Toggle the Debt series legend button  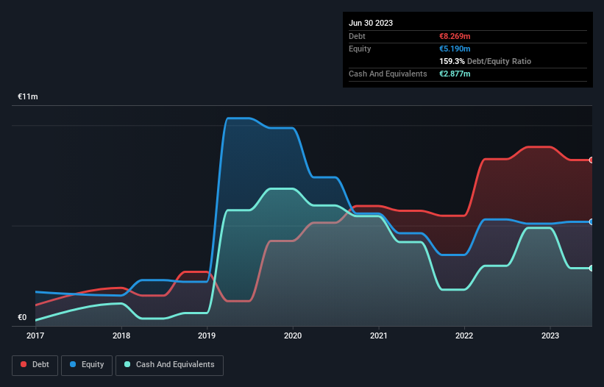pyautogui.click(x=35, y=365)
